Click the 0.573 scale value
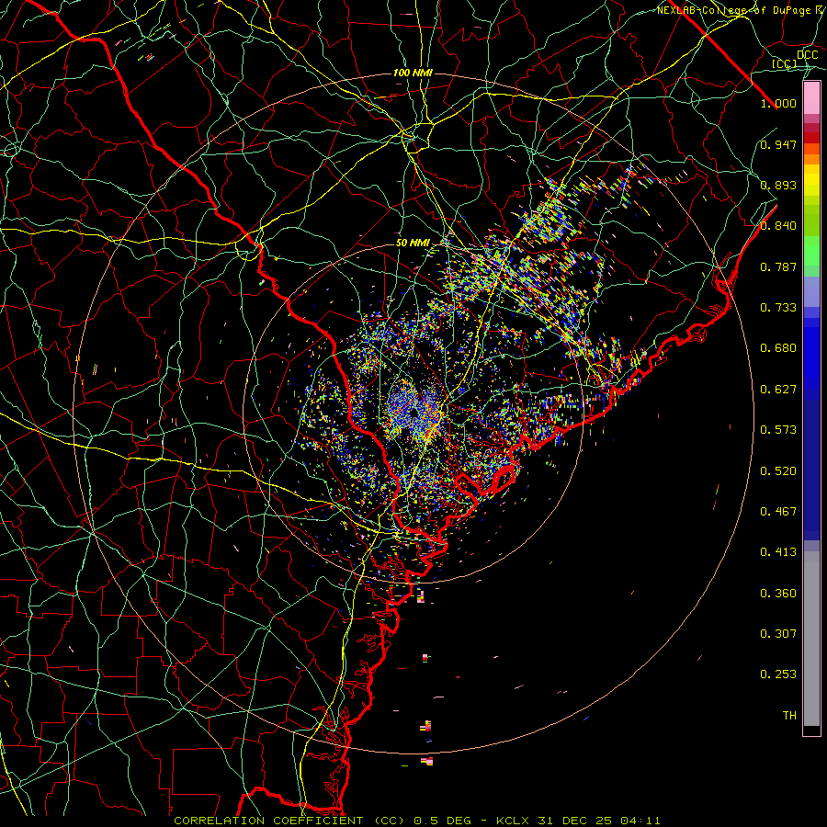Screen dimensions: 827x827 [x=778, y=430]
